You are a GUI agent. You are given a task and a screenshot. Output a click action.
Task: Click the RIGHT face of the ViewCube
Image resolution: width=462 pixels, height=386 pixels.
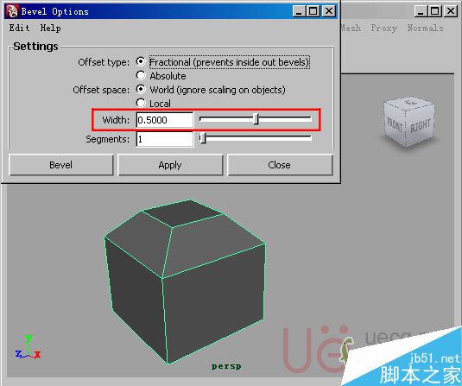[x=420, y=125]
